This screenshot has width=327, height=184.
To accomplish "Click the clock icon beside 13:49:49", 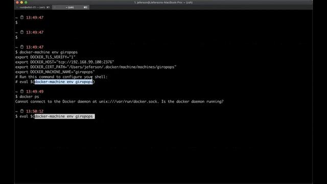I will [22, 91].
